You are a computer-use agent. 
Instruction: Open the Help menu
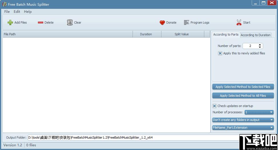(x=28, y=12)
